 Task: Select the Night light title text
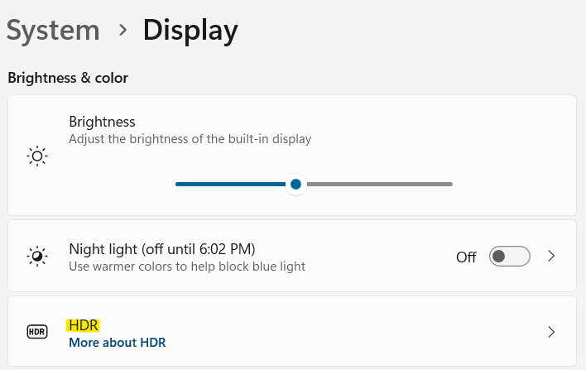pyautogui.click(x=161, y=248)
